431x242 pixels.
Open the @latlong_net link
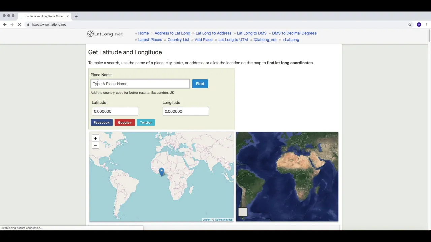pyautogui.click(x=265, y=40)
